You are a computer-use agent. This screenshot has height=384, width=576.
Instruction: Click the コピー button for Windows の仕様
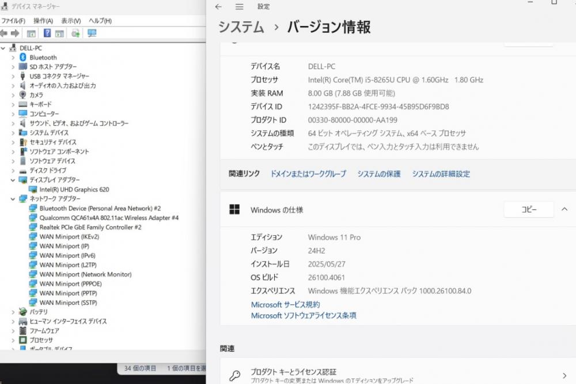(x=529, y=209)
